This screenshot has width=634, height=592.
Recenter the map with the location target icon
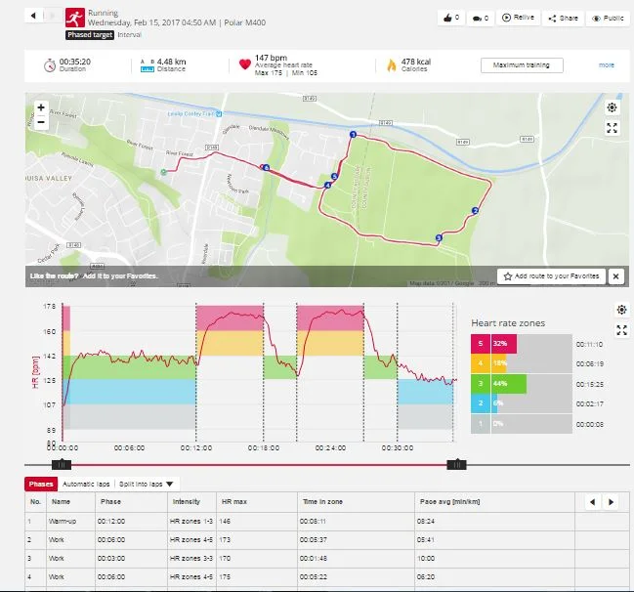tap(612, 108)
